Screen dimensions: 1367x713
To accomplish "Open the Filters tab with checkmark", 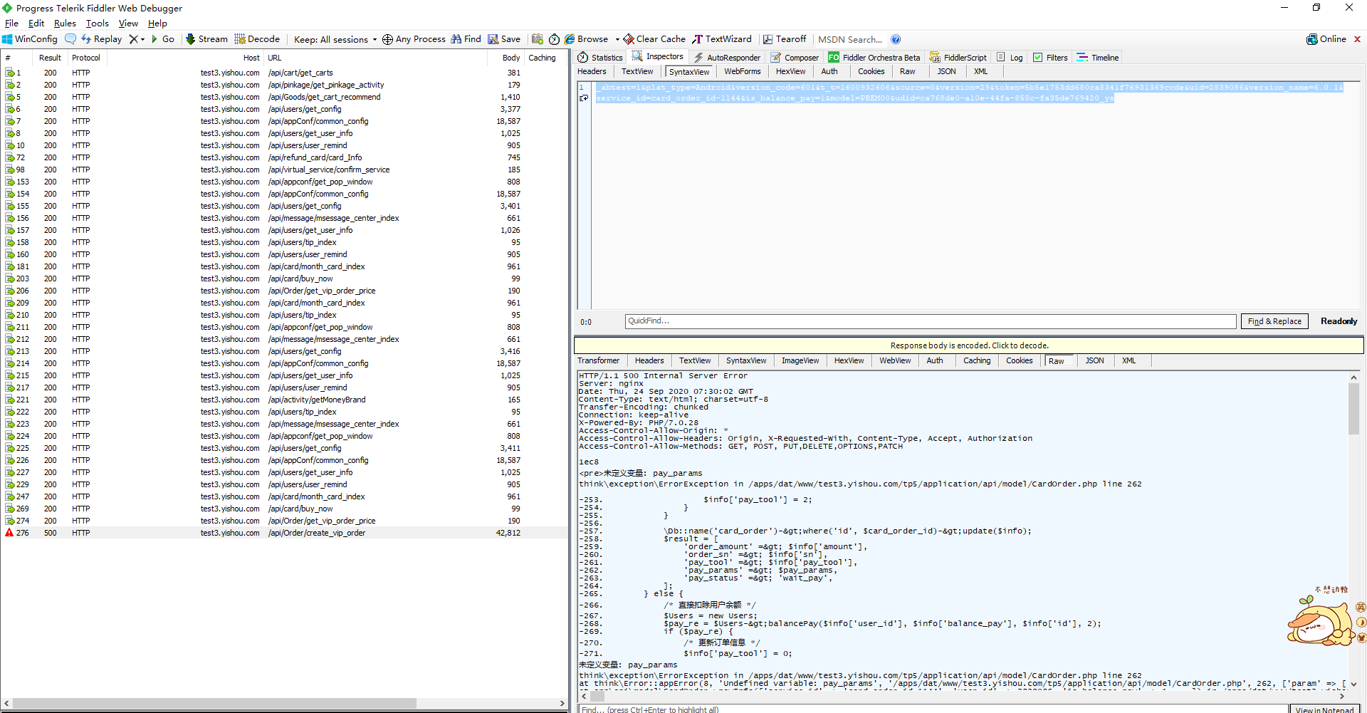I will [x=1050, y=58].
